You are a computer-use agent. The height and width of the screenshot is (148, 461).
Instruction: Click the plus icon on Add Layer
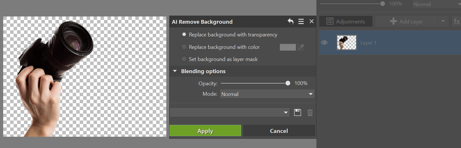point(393,21)
